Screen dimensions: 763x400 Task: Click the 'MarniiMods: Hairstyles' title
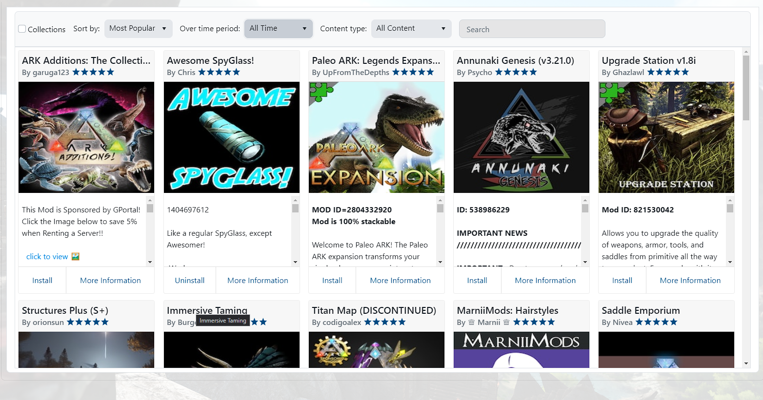pos(507,310)
